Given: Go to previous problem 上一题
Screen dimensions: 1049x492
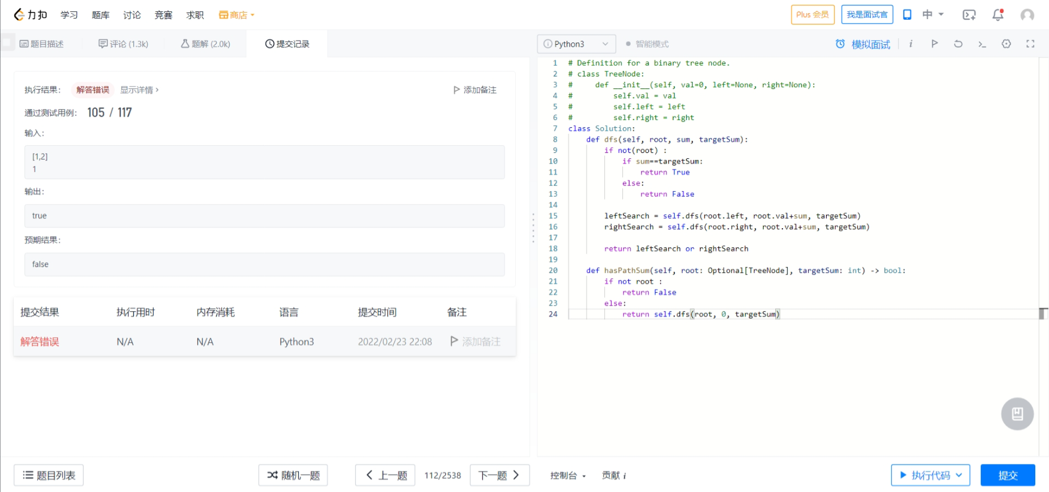Looking at the screenshot, I should click(x=385, y=475).
